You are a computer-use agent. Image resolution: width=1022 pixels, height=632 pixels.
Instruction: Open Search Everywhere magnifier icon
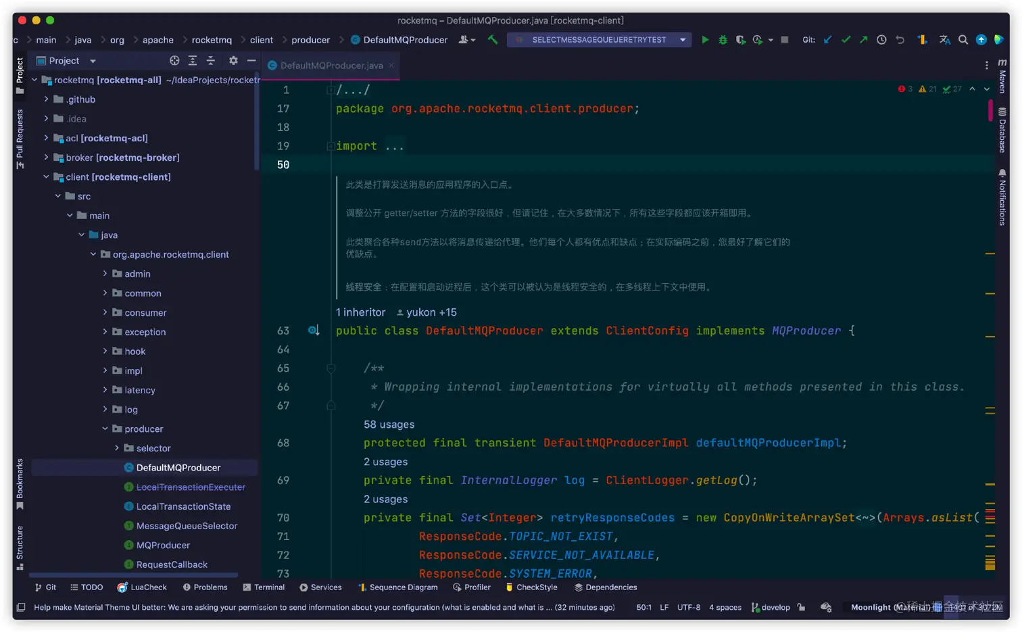pos(963,40)
